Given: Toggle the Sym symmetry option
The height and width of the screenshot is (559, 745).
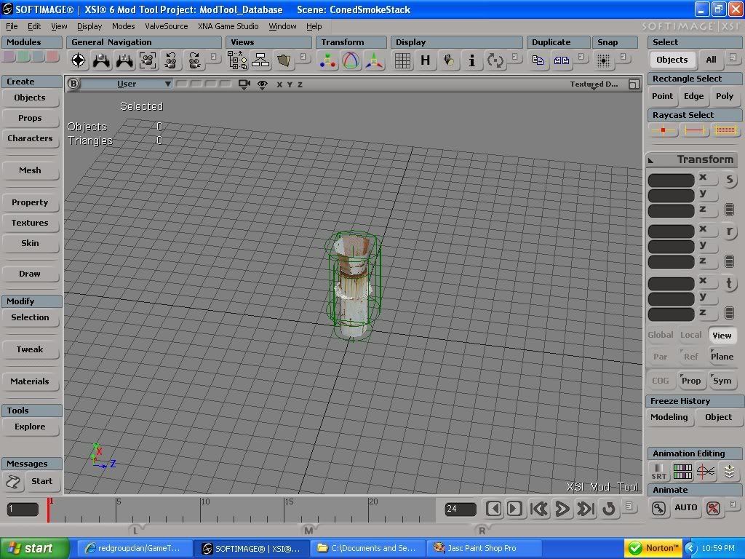Looking at the screenshot, I should point(722,381).
